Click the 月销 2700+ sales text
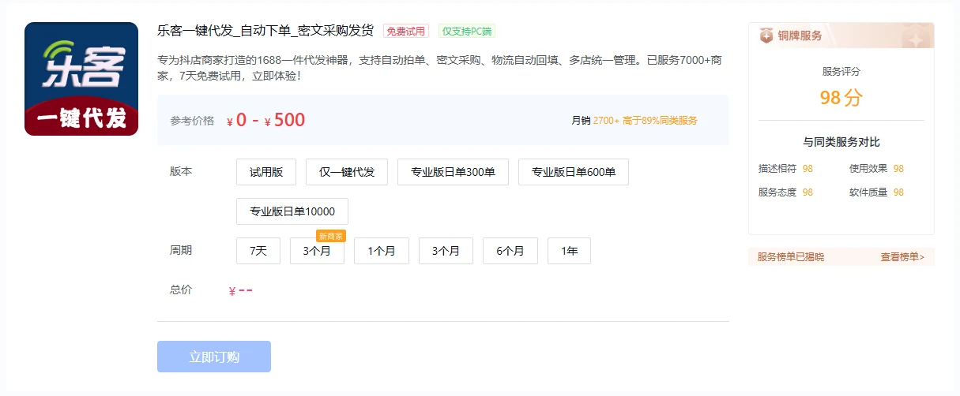Screen dimensions: 960x396 [x=595, y=121]
